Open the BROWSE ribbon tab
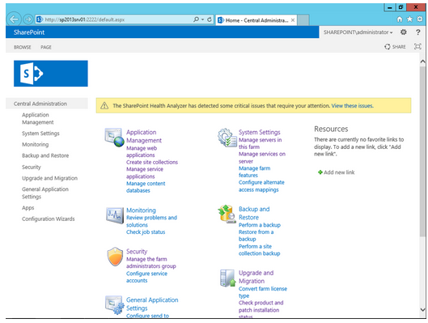This screenshot has height=323, width=428. [23, 47]
